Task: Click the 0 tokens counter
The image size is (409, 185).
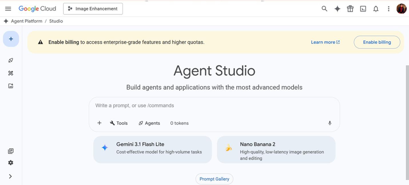Action: pos(180,123)
